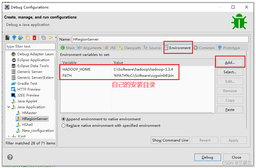Click the Duplicate launch configuration icon

(x=28, y=38)
